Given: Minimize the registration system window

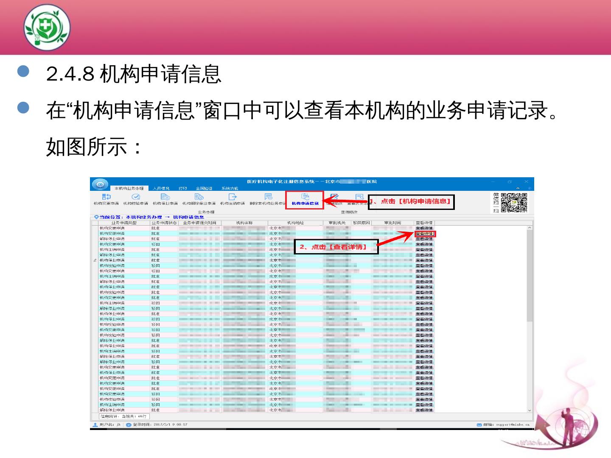Looking at the screenshot, I should [x=493, y=182].
